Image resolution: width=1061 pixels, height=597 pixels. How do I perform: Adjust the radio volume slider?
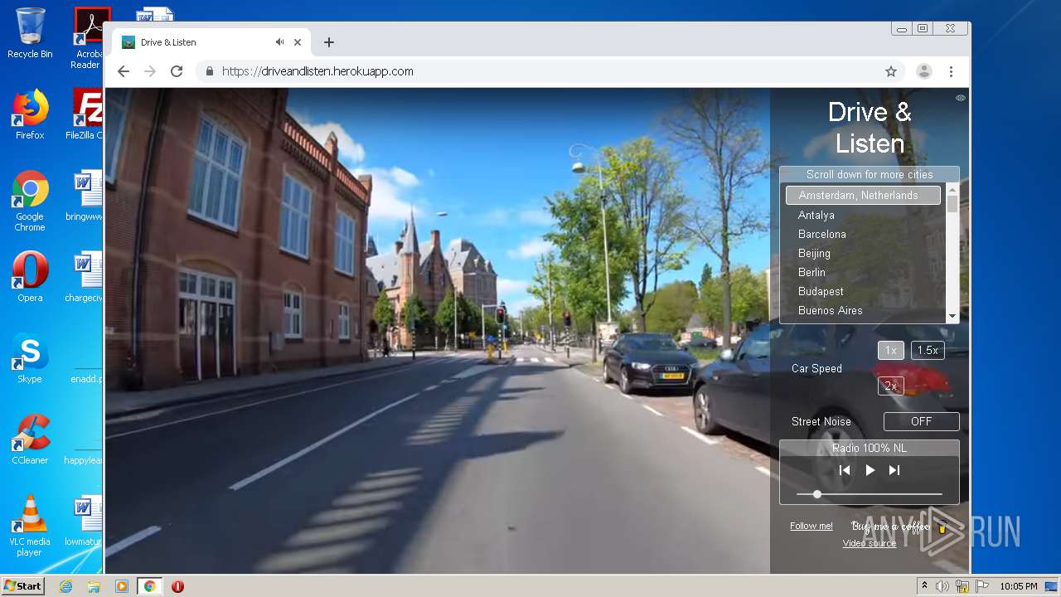click(870, 494)
